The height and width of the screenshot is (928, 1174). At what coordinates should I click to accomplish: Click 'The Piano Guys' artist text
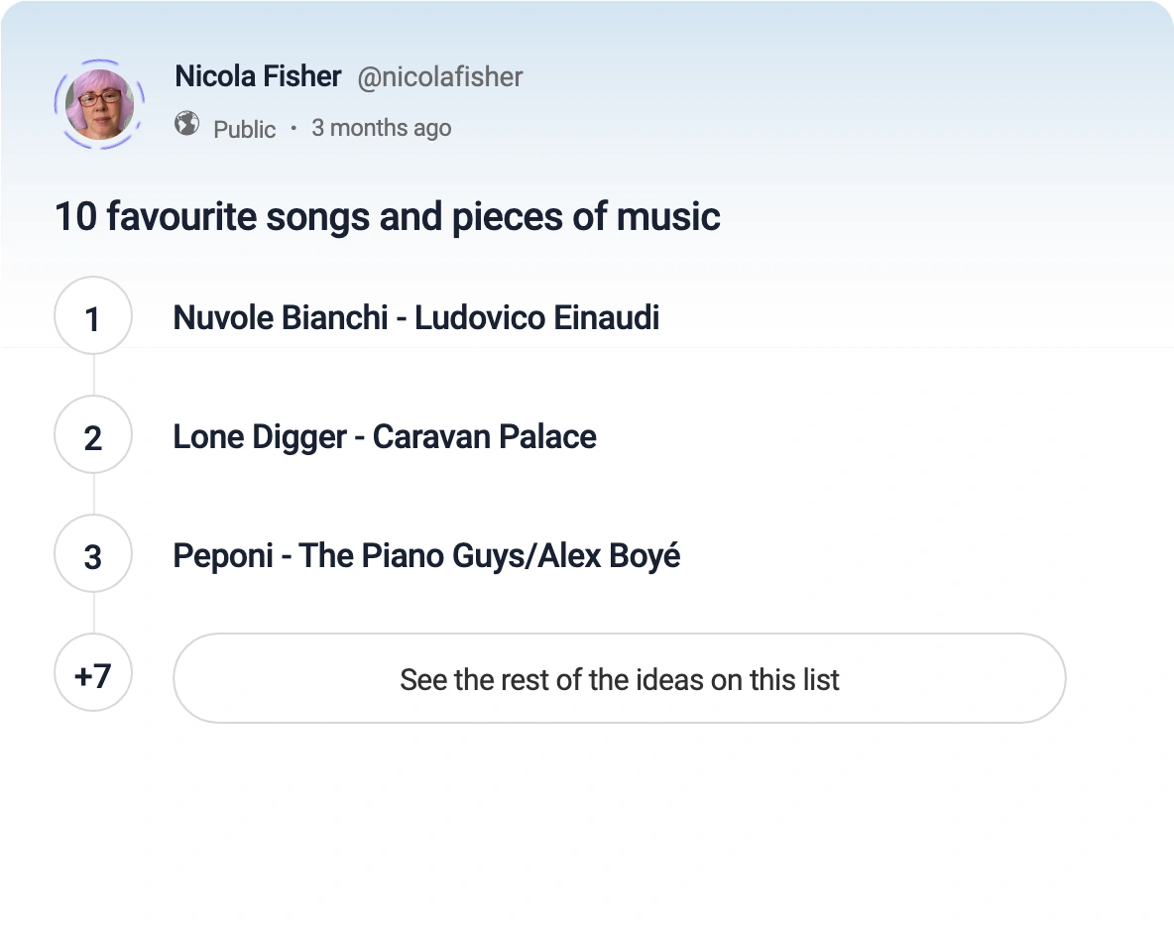(416, 556)
